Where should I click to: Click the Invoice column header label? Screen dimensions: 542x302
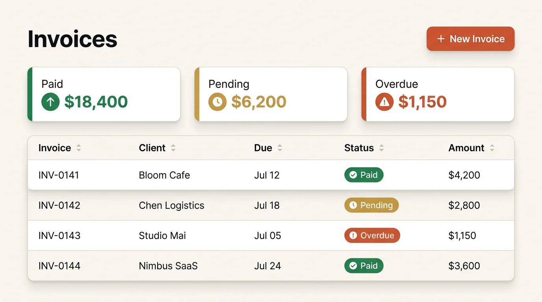(x=55, y=148)
